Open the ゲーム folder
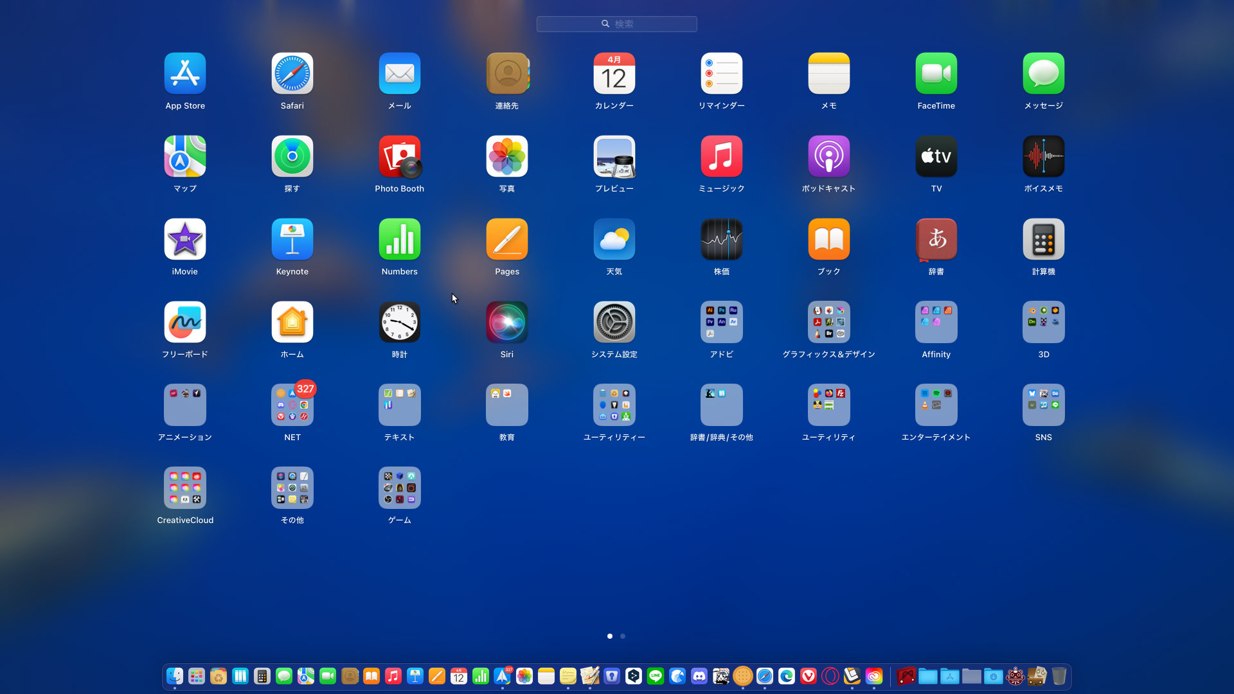Viewport: 1234px width, 694px height. pos(400,488)
